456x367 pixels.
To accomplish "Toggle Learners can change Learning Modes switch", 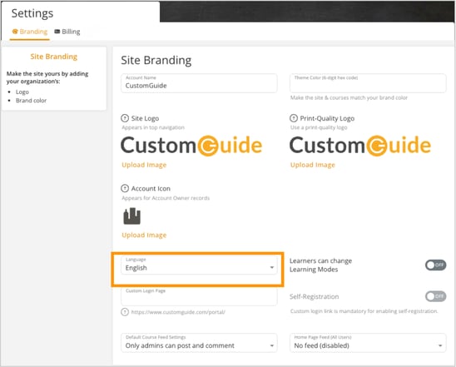I will [x=435, y=265].
